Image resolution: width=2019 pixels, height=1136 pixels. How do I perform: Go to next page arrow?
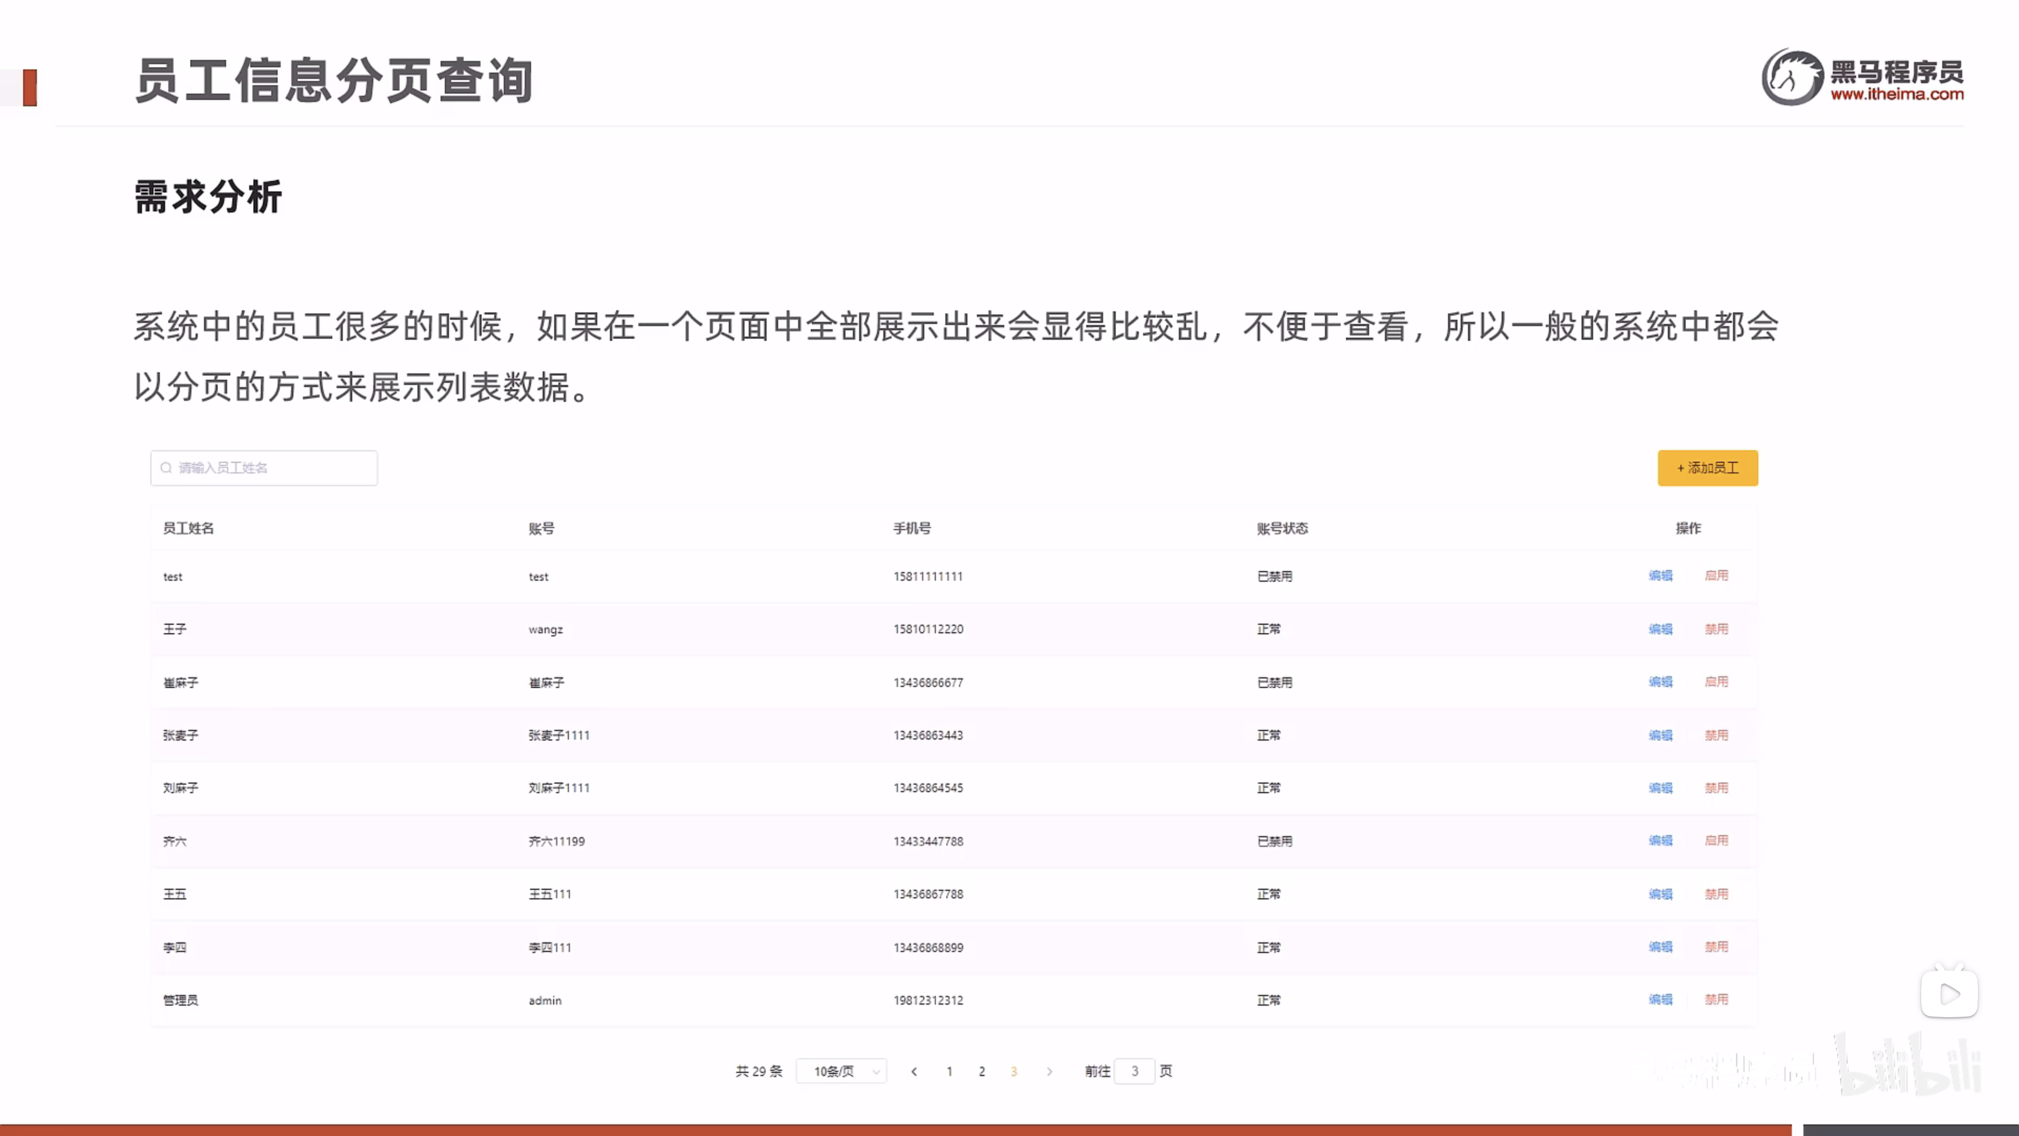tap(1049, 1071)
